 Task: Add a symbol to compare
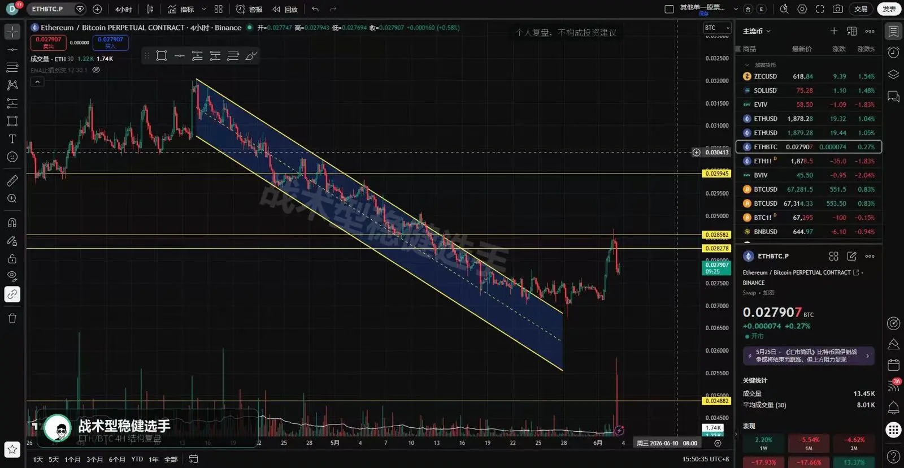[97, 9]
